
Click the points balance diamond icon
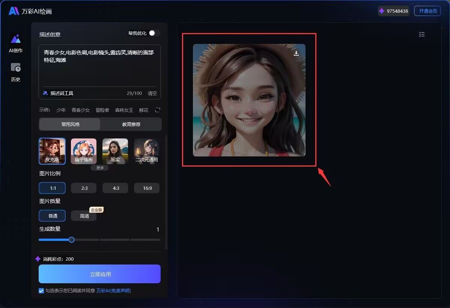pyautogui.click(x=382, y=11)
